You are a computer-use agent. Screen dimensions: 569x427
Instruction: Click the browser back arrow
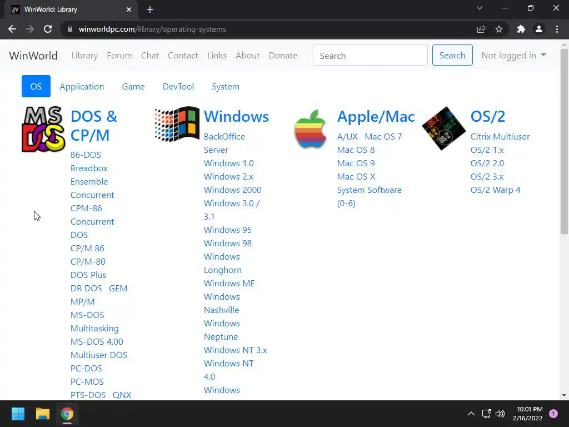click(x=12, y=29)
